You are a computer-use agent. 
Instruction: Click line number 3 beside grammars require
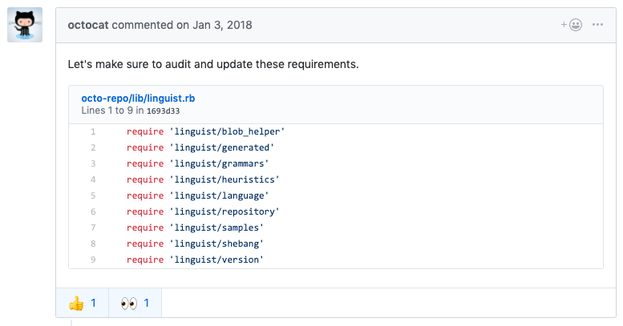pyautogui.click(x=93, y=163)
